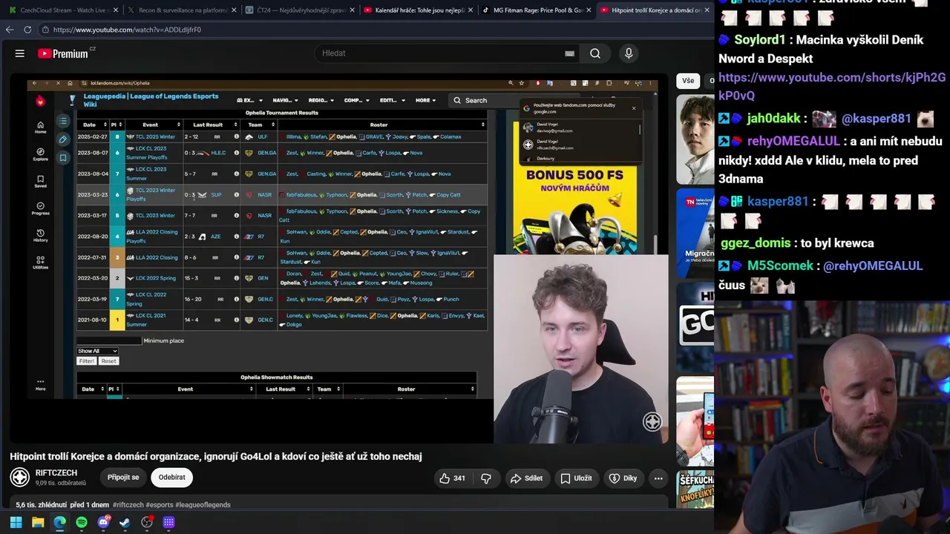
Task: Click the YouTube search magnifier button
Action: point(595,53)
